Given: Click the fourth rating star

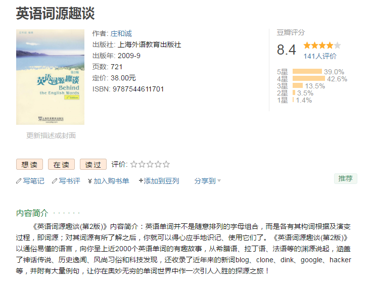Looking at the screenshot, I should (158, 164).
